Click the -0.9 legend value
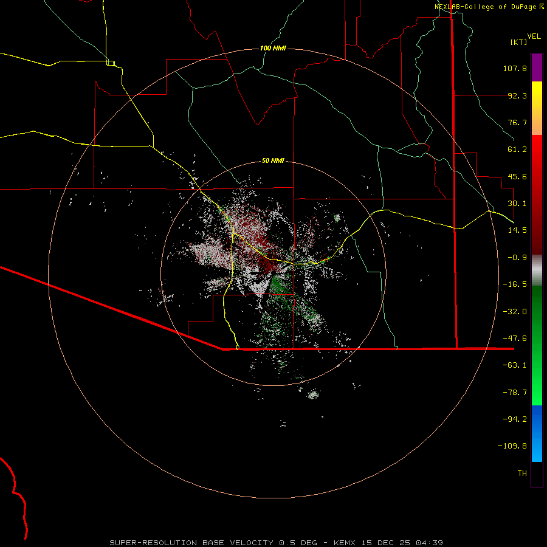 [x=517, y=258]
